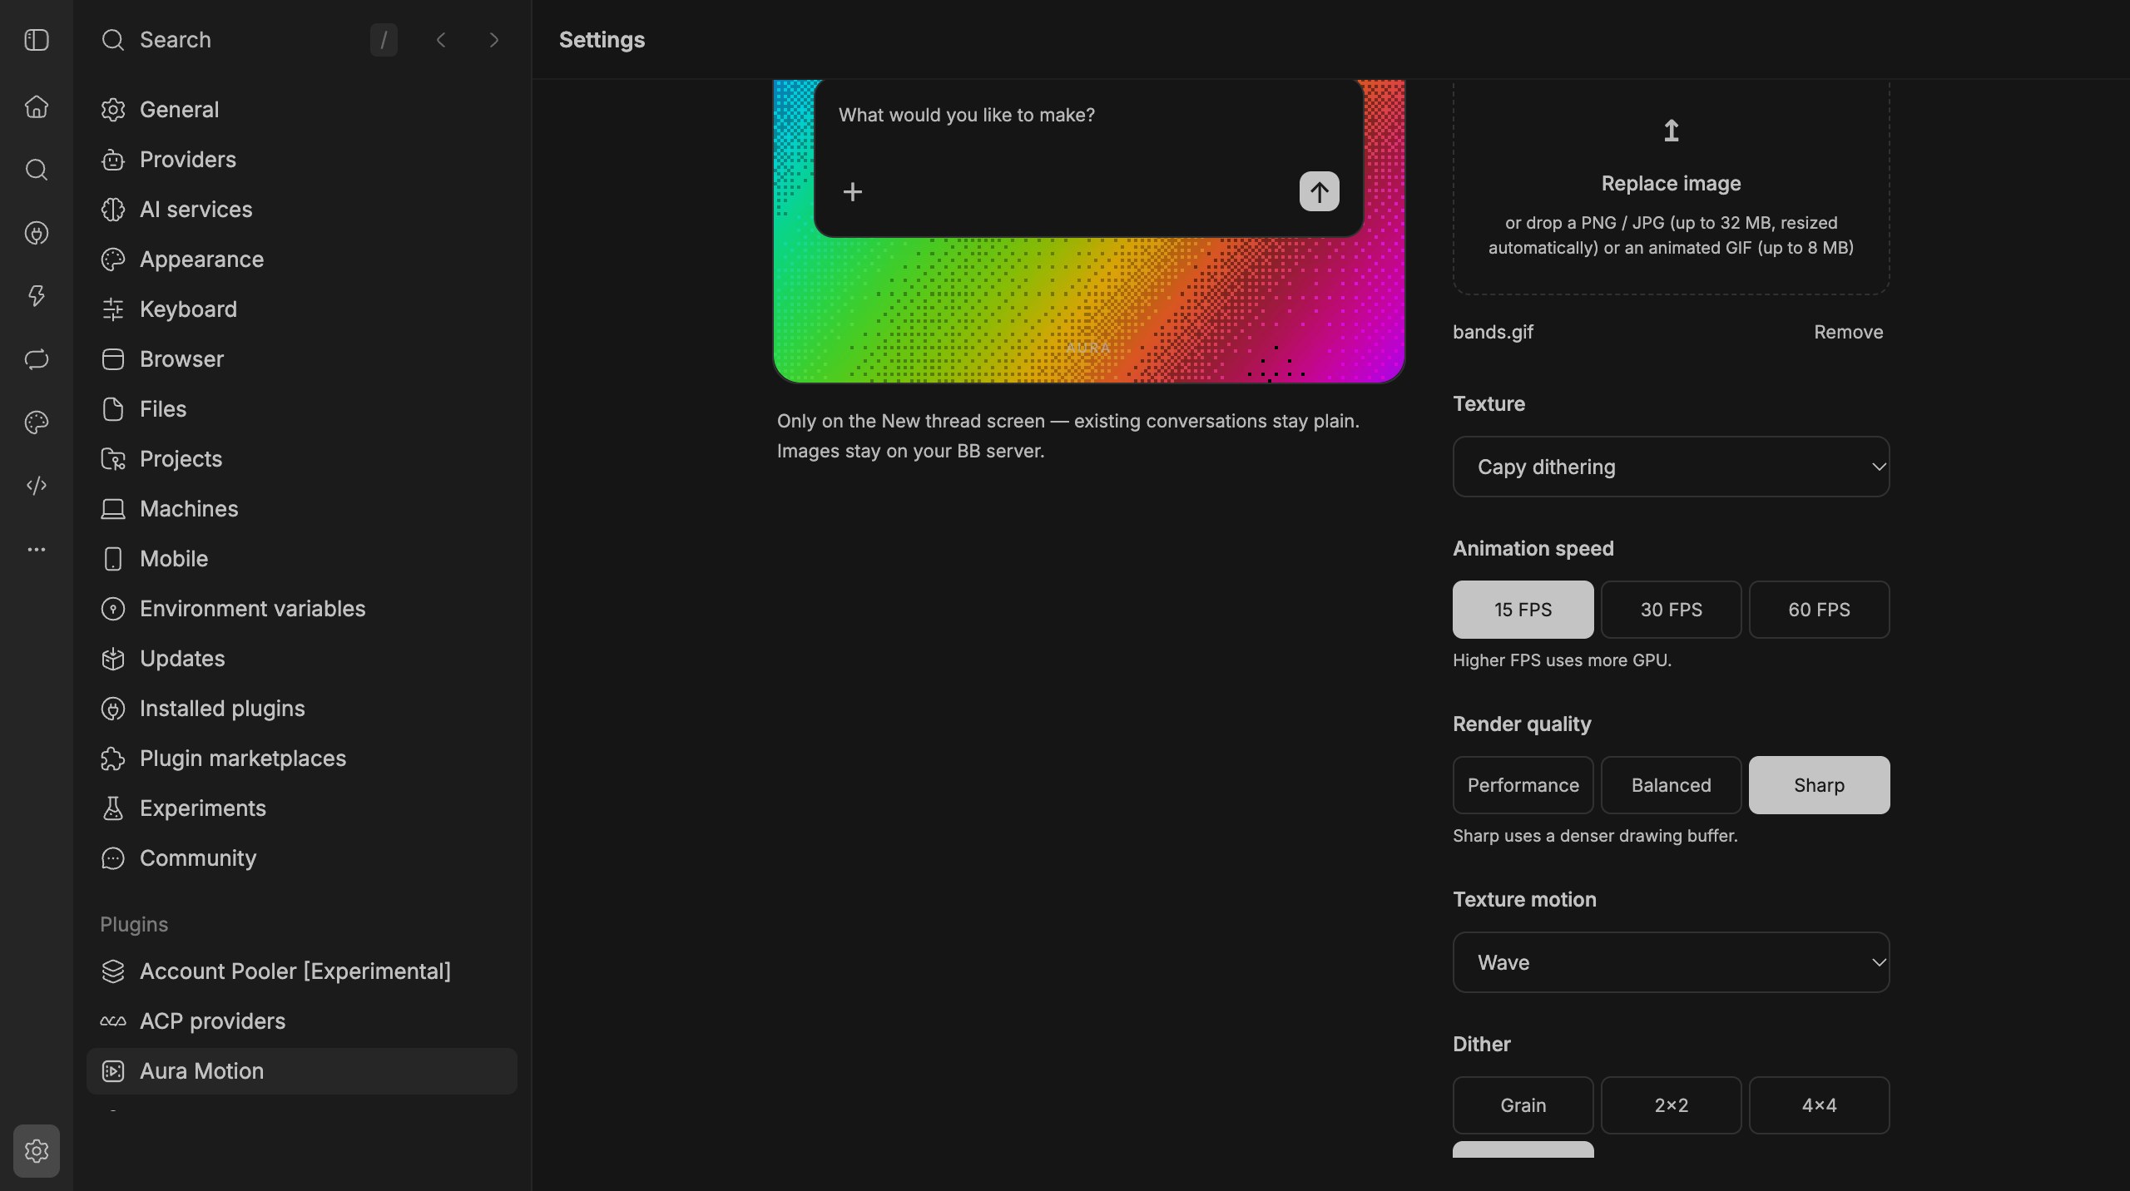The height and width of the screenshot is (1191, 2130).
Task: Open the loop icon in left rail
Action: (37, 359)
